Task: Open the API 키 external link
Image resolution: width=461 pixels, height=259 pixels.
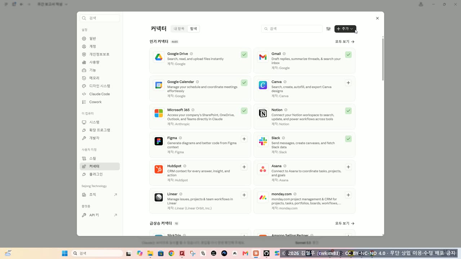Action: click(100, 215)
